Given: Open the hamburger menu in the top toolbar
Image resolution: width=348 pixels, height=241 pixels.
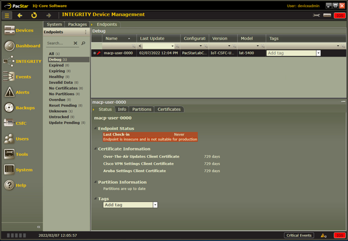Looking at the screenshot, I should pyautogui.click(x=7, y=16).
